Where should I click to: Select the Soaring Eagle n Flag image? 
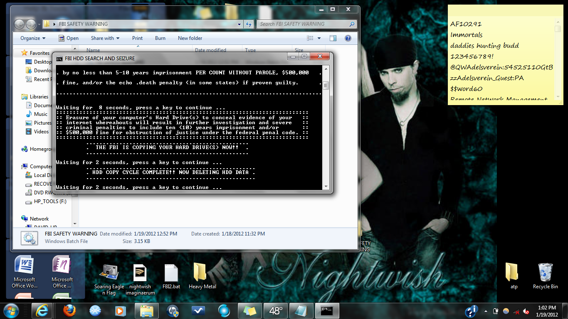coord(109,279)
